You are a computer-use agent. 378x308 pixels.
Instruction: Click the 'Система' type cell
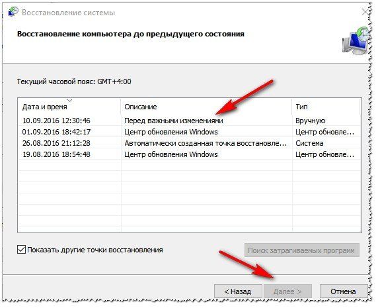pos(309,143)
